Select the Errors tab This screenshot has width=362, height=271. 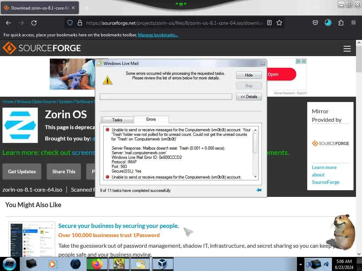151,119
